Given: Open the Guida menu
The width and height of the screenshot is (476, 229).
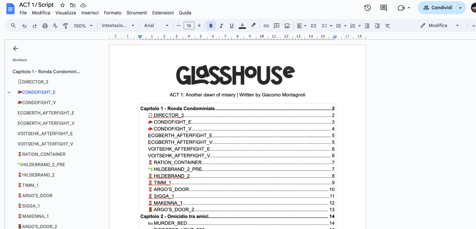Looking at the screenshot, I should tap(185, 13).
